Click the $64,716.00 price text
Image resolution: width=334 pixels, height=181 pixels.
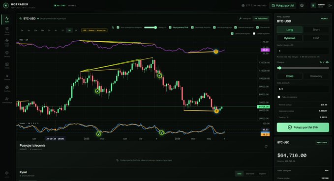click(292, 155)
